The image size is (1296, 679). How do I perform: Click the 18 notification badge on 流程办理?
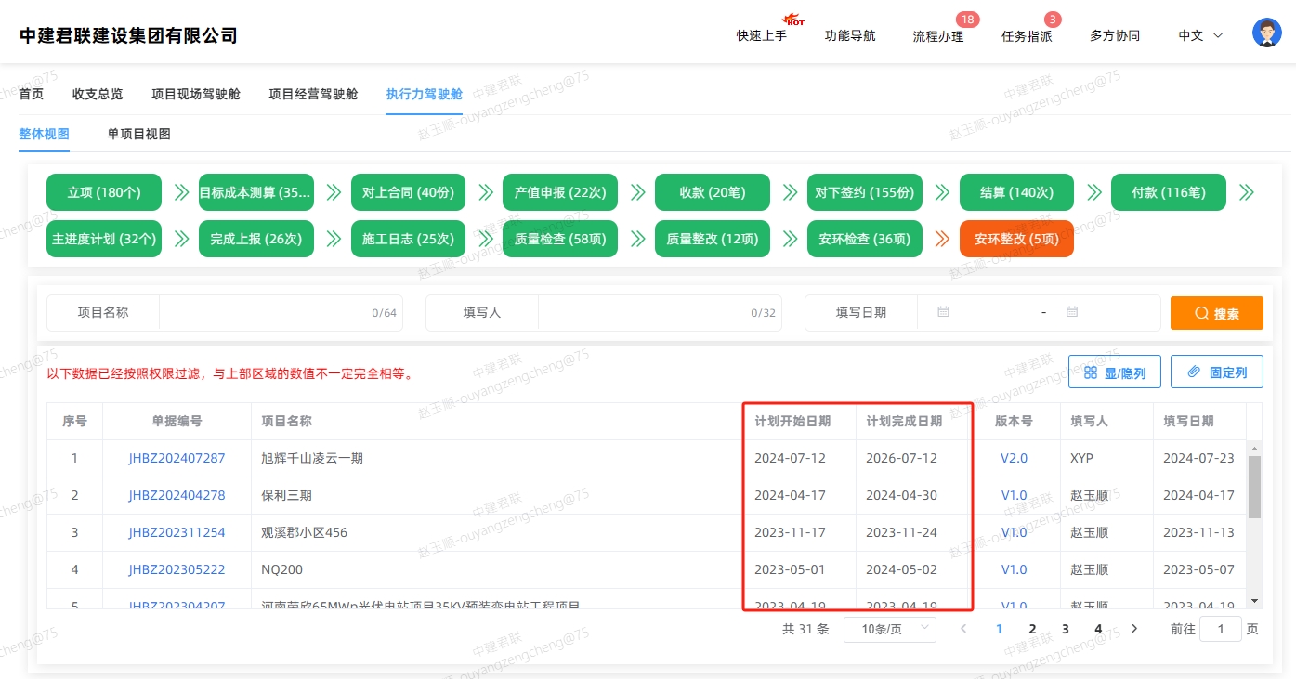pyautogui.click(x=968, y=19)
